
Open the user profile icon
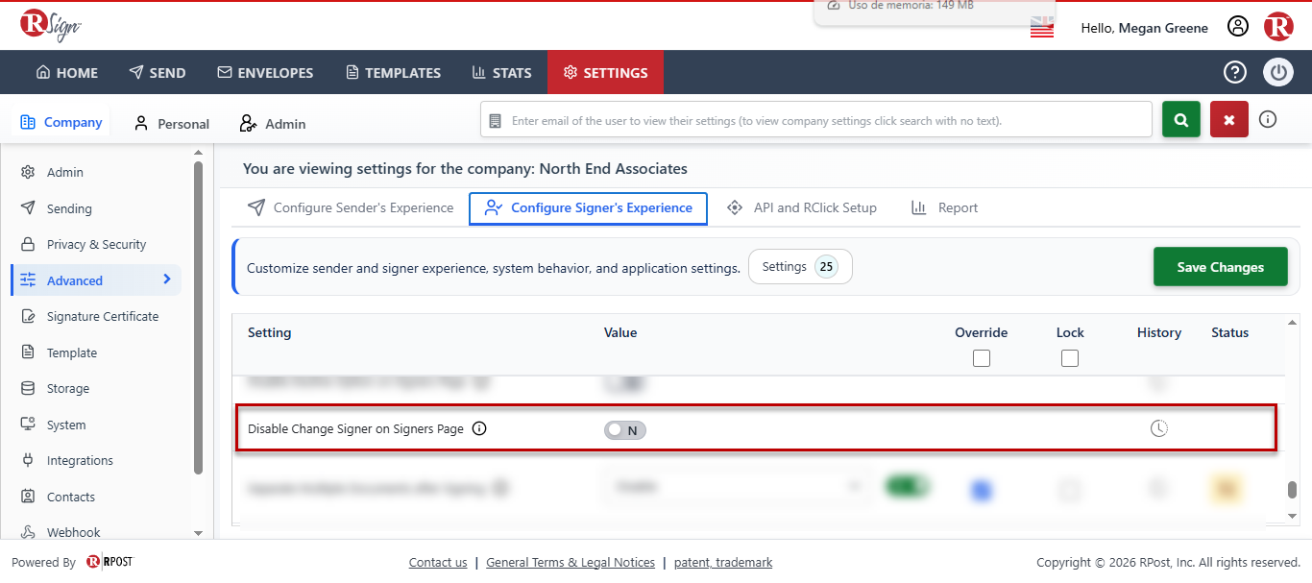pos(1238,27)
